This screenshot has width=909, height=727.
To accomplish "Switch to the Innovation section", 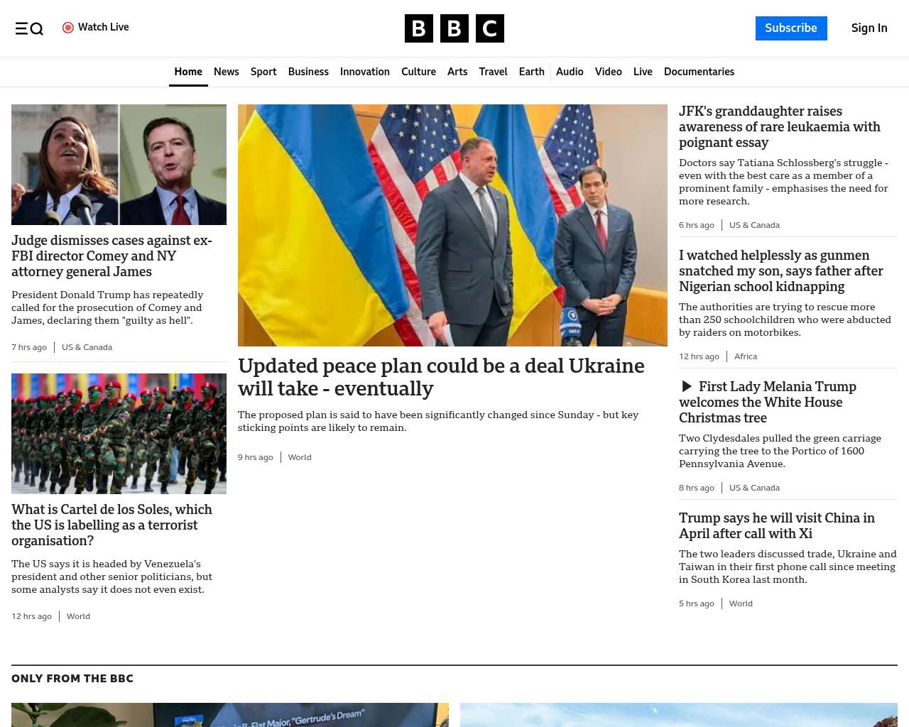I will 365,72.
